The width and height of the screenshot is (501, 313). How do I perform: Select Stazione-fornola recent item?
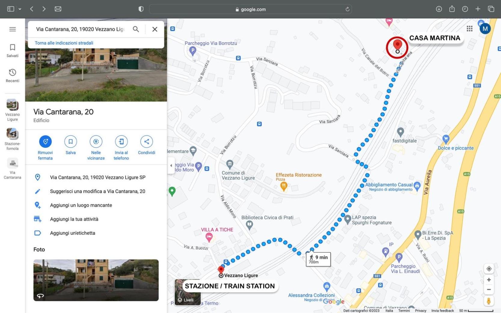pyautogui.click(x=12, y=139)
